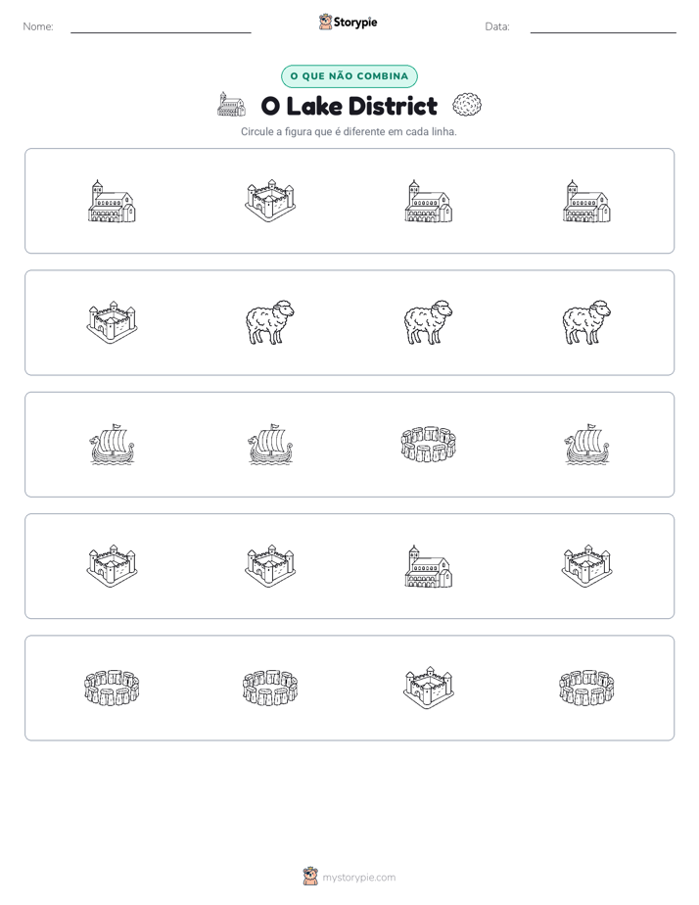Click the castle icon in the first row
699x905 pixels.
tap(270, 201)
